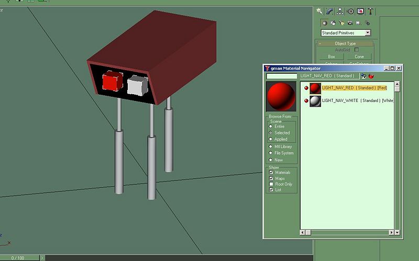Select the Geometry sphere category icon

tap(324, 23)
